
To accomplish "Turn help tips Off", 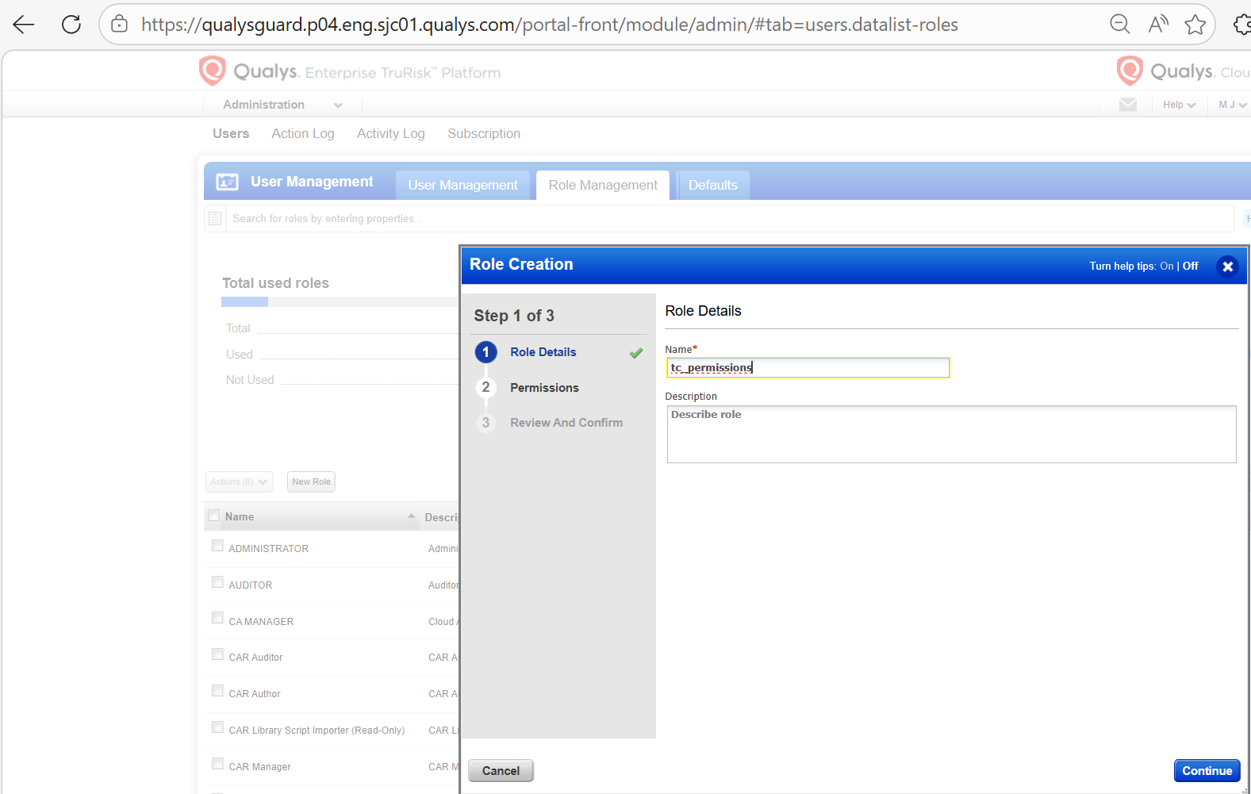I will [1190, 267].
